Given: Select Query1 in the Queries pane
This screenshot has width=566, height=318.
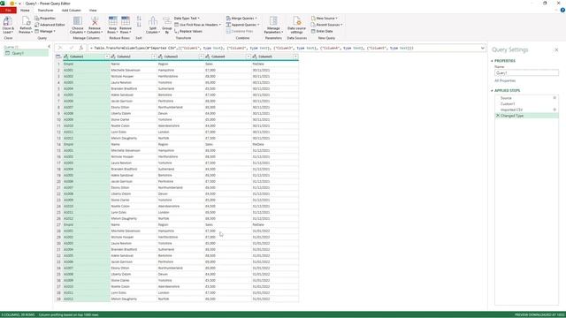Looking at the screenshot, I should (26, 53).
